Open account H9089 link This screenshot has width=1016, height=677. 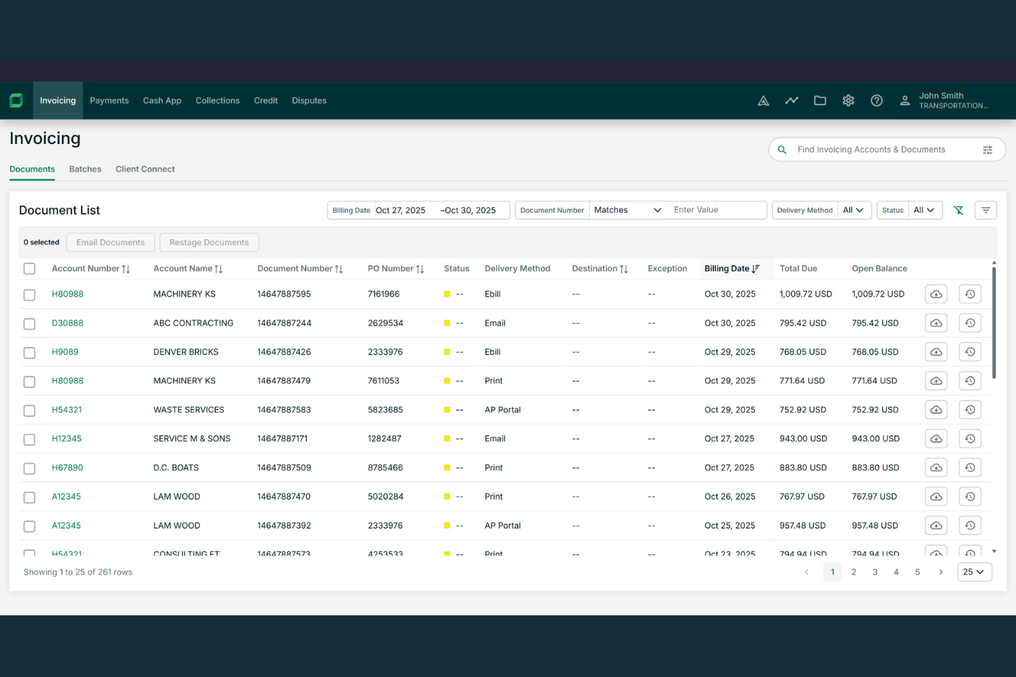pos(65,352)
